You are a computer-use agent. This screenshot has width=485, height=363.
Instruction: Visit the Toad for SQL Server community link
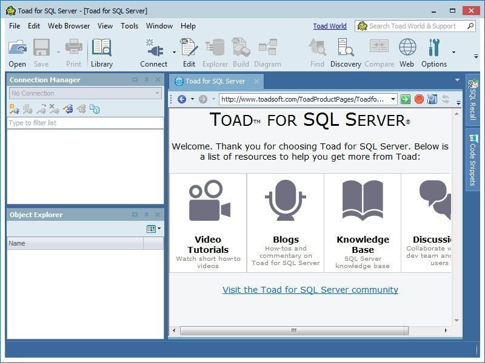(x=310, y=290)
